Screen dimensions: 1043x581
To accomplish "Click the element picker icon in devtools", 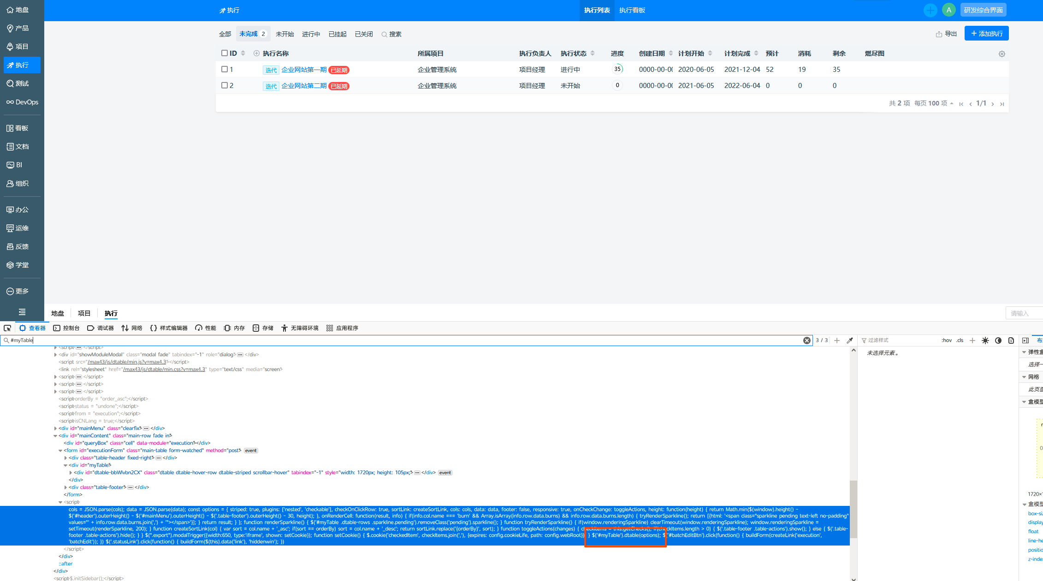I will pyautogui.click(x=7, y=328).
